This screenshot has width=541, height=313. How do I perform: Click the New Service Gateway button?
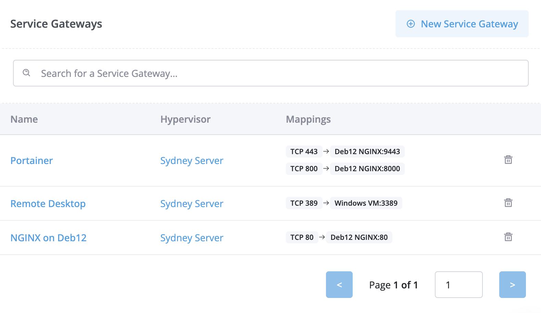coord(462,24)
